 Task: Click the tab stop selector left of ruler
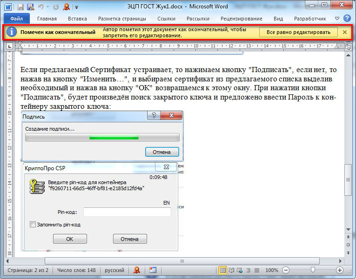pyautogui.click(x=9, y=46)
